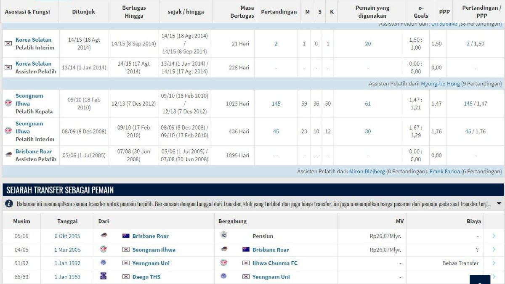Open Korea Selatan link in the Pelatih Interim row
Image resolution: width=505 pixels, height=284 pixels.
pyautogui.click(x=33, y=40)
